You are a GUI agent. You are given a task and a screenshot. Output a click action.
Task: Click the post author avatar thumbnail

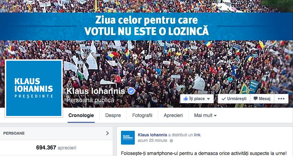[x=128, y=138]
